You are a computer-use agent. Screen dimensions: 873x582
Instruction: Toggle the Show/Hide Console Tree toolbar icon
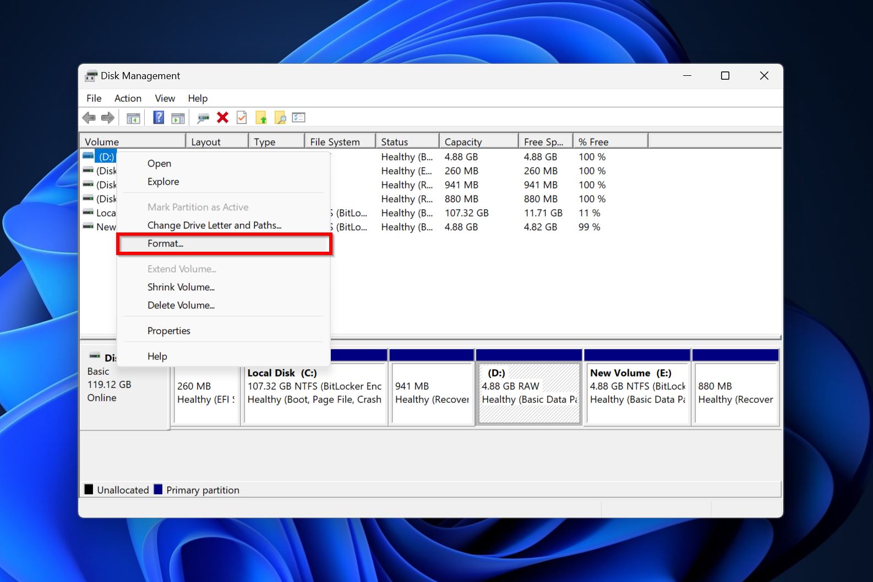pos(133,118)
